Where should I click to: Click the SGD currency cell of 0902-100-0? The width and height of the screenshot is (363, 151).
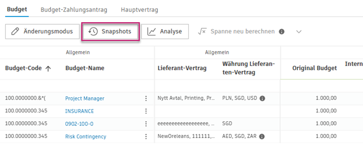pyautogui.click(x=227, y=124)
